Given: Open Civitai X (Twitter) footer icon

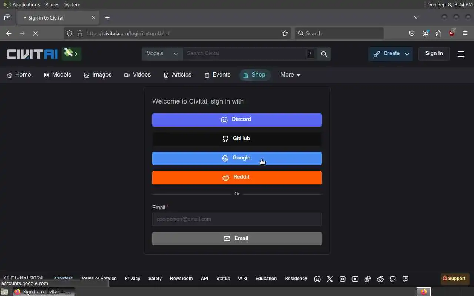Looking at the screenshot, I should (x=330, y=279).
